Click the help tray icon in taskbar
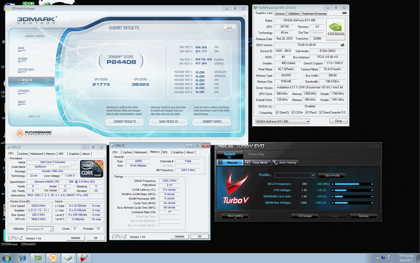This screenshot has height=263, width=420. [x=383, y=257]
